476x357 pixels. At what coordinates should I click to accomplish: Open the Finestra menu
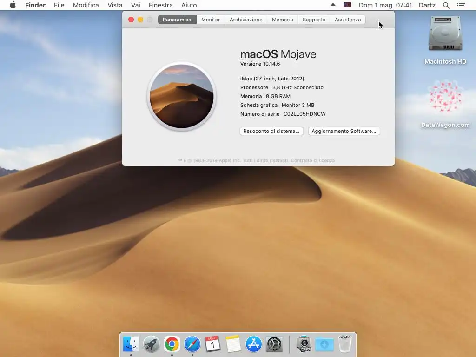[x=160, y=5]
